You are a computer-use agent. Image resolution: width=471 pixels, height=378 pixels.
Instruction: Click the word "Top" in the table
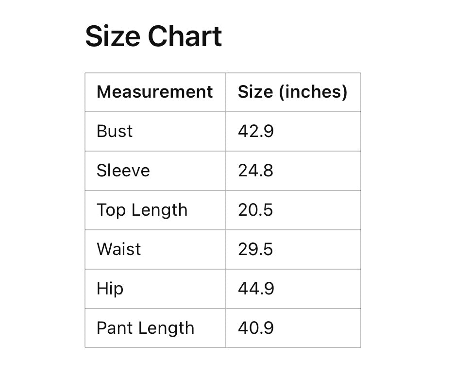pos(111,210)
